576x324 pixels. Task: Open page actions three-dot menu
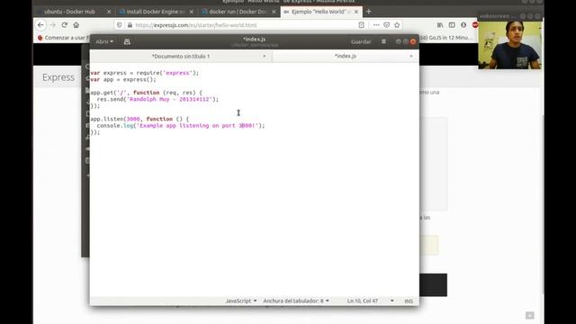(x=376, y=25)
